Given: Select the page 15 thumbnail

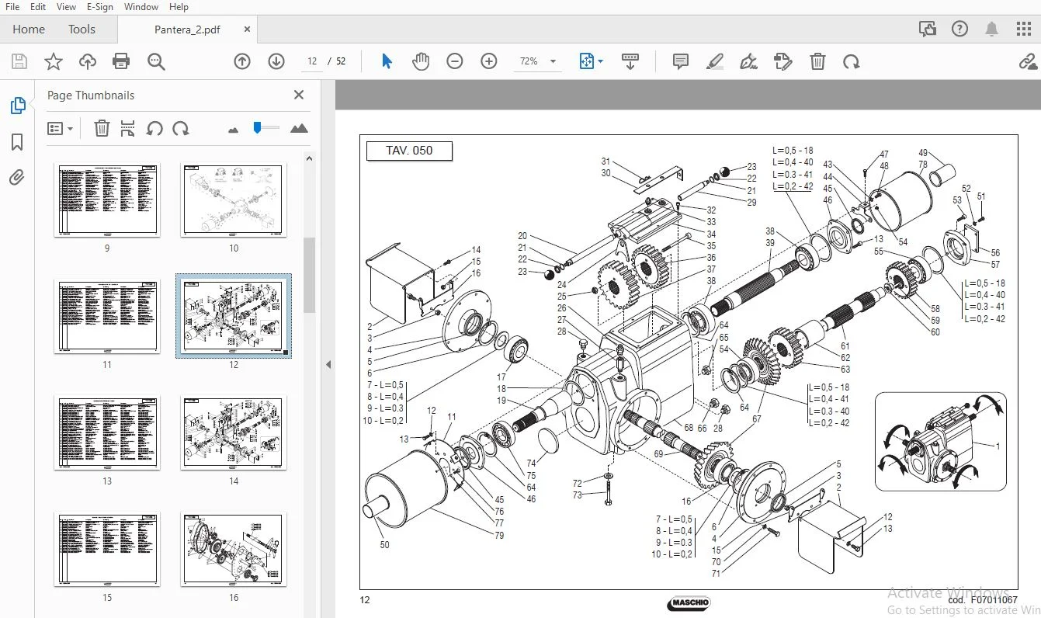Looking at the screenshot, I should click(107, 549).
